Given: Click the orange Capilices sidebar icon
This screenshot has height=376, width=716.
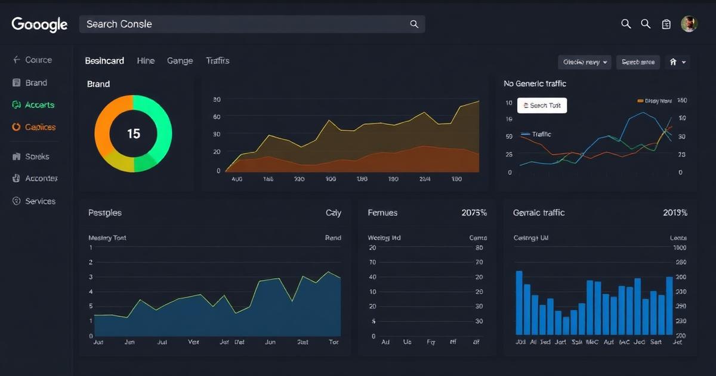Looking at the screenshot, I should tap(16, 127).
